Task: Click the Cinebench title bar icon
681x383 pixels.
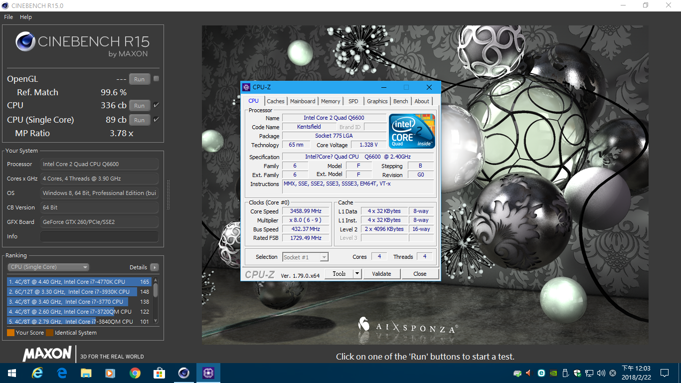Action: pyautogui.click(x=5, y=5)
